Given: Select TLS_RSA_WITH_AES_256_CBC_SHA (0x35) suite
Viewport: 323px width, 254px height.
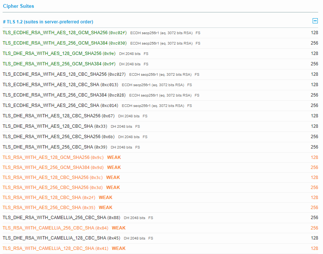Looking at the screenshot, I should click(x=49, y=208).
